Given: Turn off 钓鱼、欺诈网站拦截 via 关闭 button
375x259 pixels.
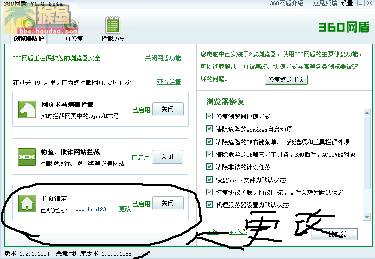Looking at the screenshot, I should [x=167, y=157].
